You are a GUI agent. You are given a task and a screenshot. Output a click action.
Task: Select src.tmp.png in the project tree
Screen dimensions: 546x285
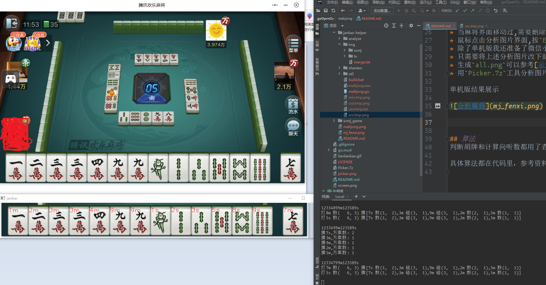click(359, 115)
